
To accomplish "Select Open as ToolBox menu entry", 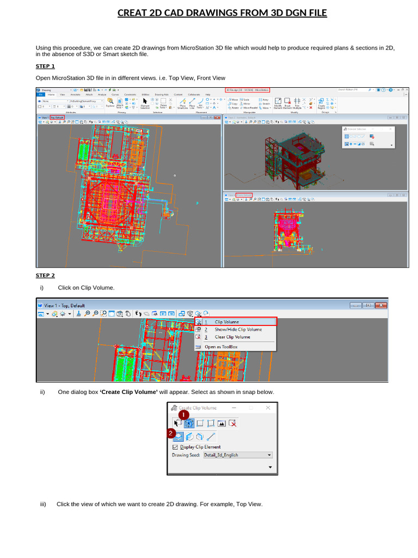I will 235,347.
